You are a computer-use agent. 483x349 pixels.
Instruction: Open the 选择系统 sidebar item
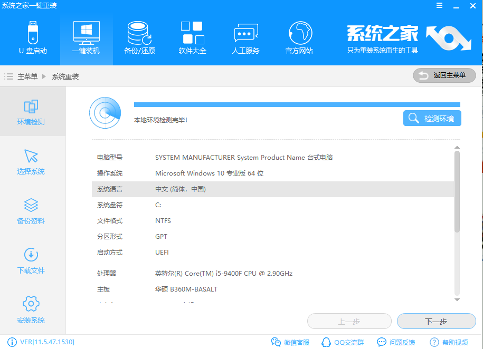[x=31, y=161]
